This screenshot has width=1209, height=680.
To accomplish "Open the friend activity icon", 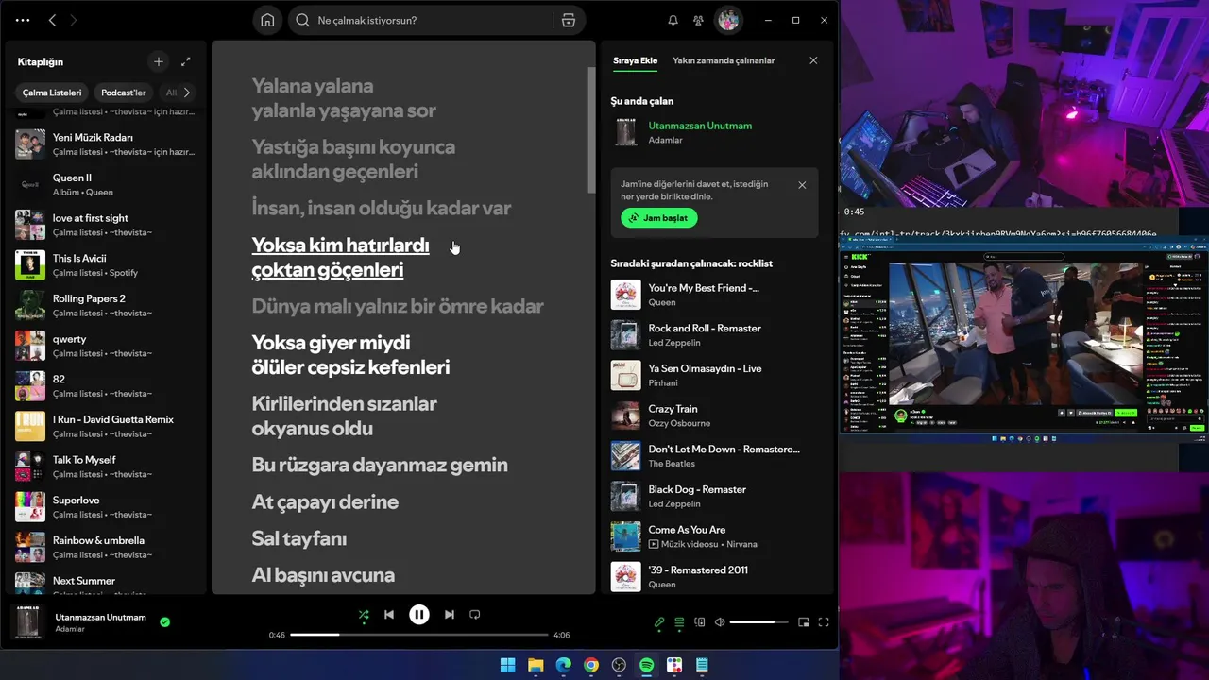I will tap(698, 20).
